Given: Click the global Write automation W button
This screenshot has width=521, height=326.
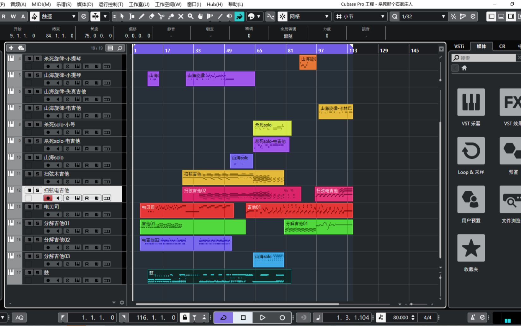Looking at the screenshot, I should coord(13,16).
